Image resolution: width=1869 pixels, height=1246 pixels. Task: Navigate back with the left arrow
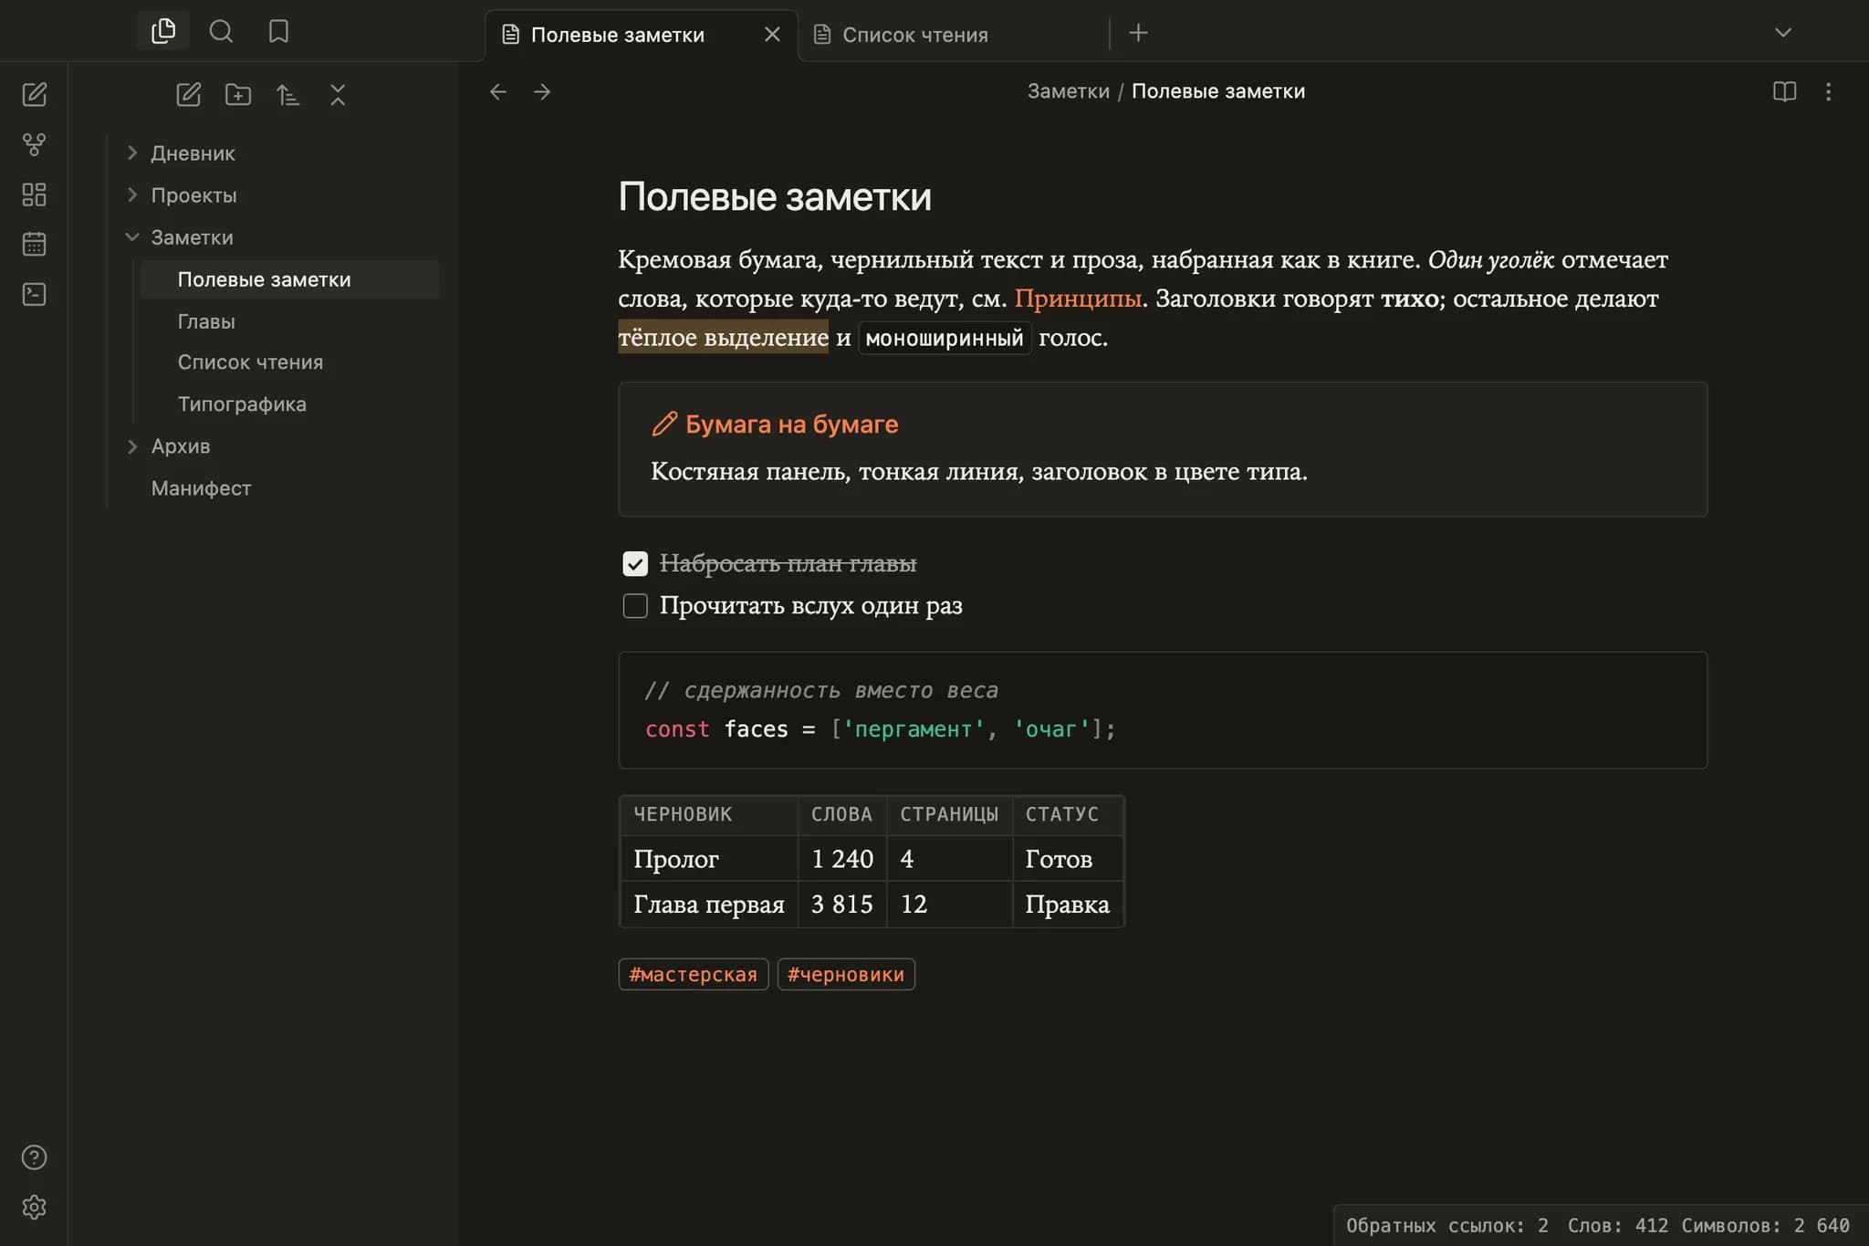[x=497, y=91]
